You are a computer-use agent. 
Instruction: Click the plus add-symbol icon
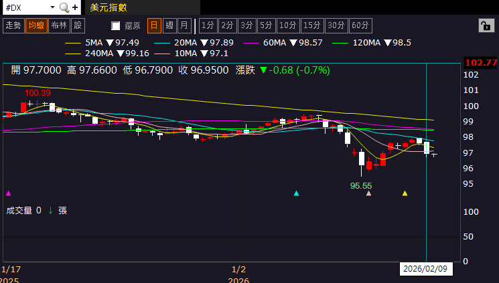(x=74, y=7)
